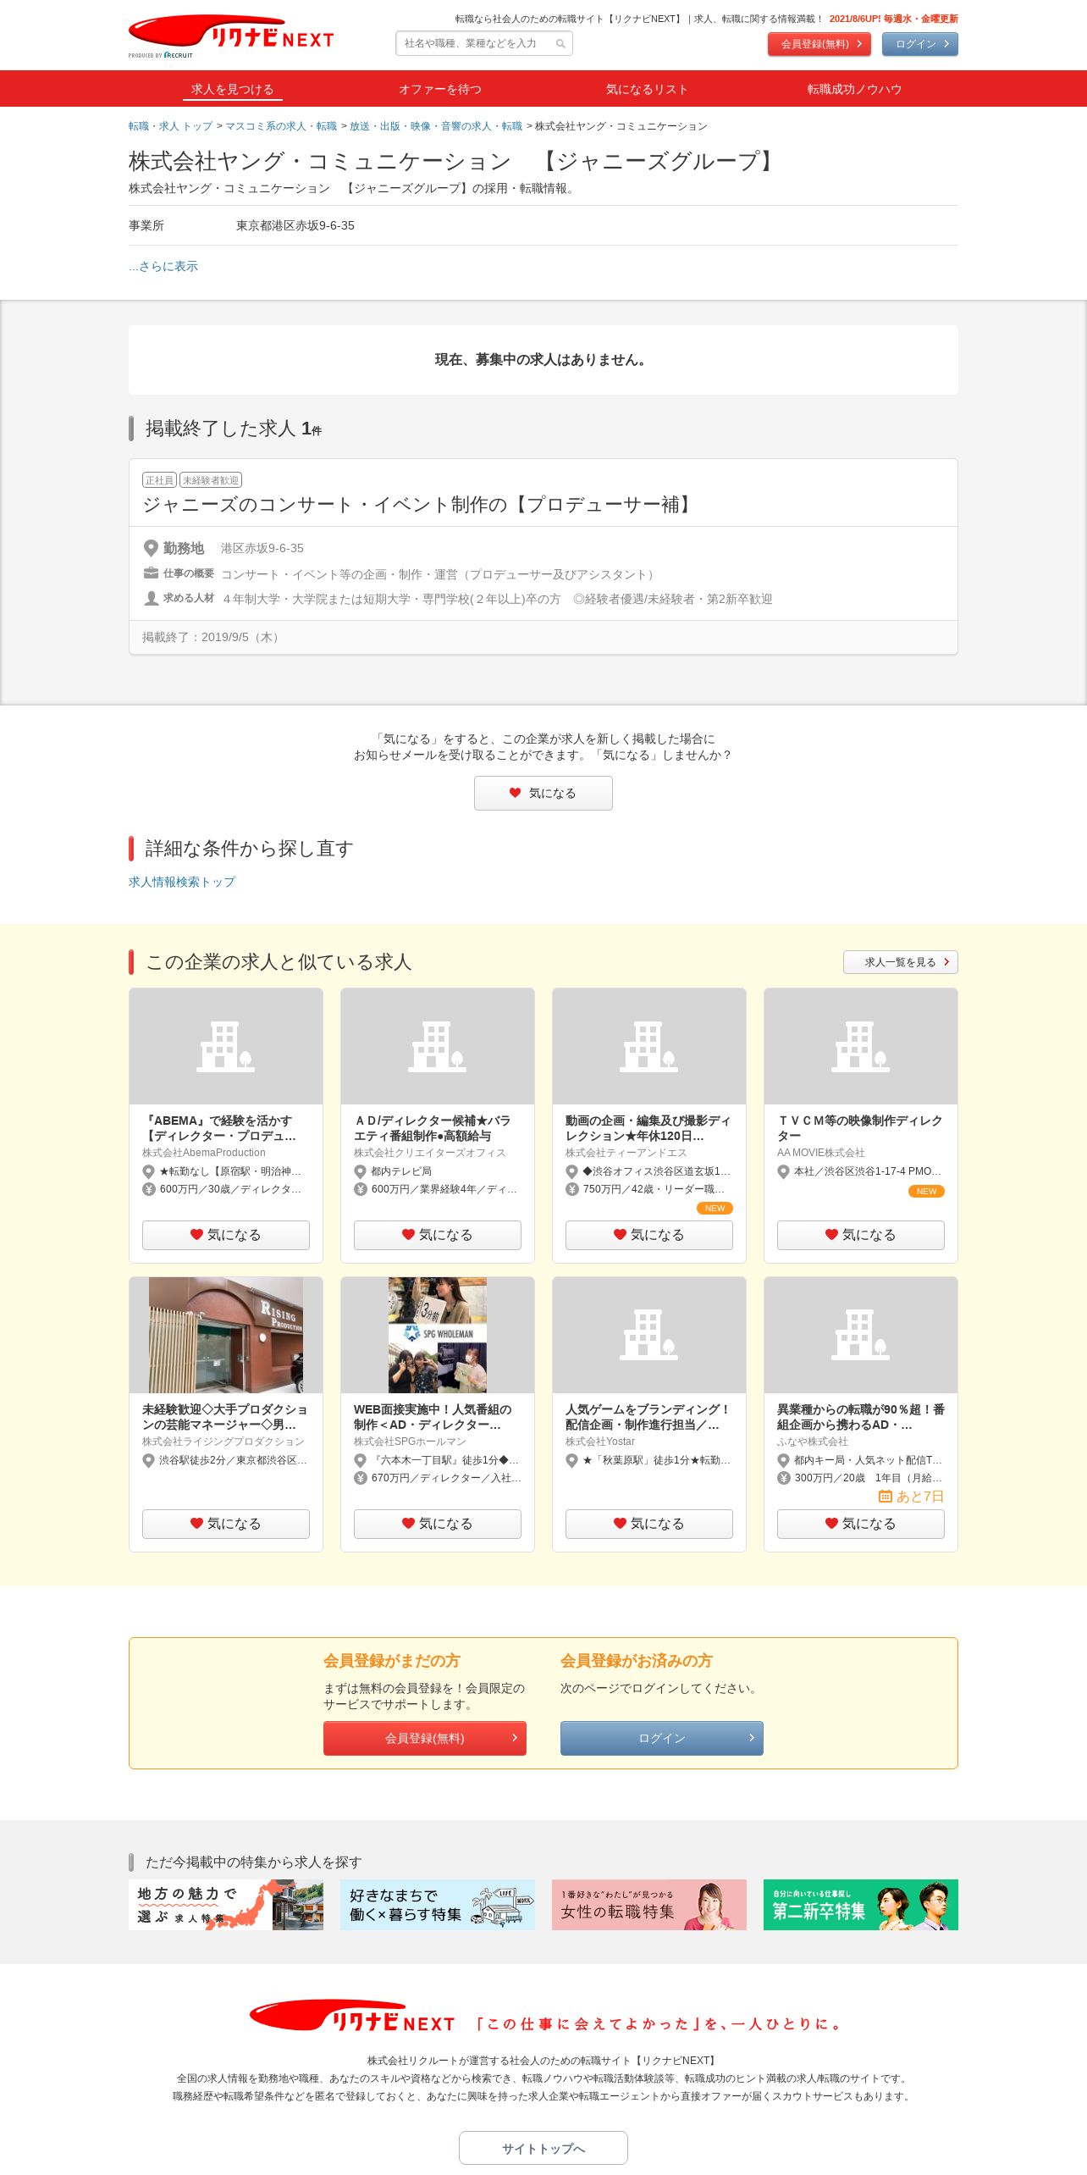Click the NEW badge on ティーアンドエス card
The image size is (1087, 2175).
(x=715, y=1208)
